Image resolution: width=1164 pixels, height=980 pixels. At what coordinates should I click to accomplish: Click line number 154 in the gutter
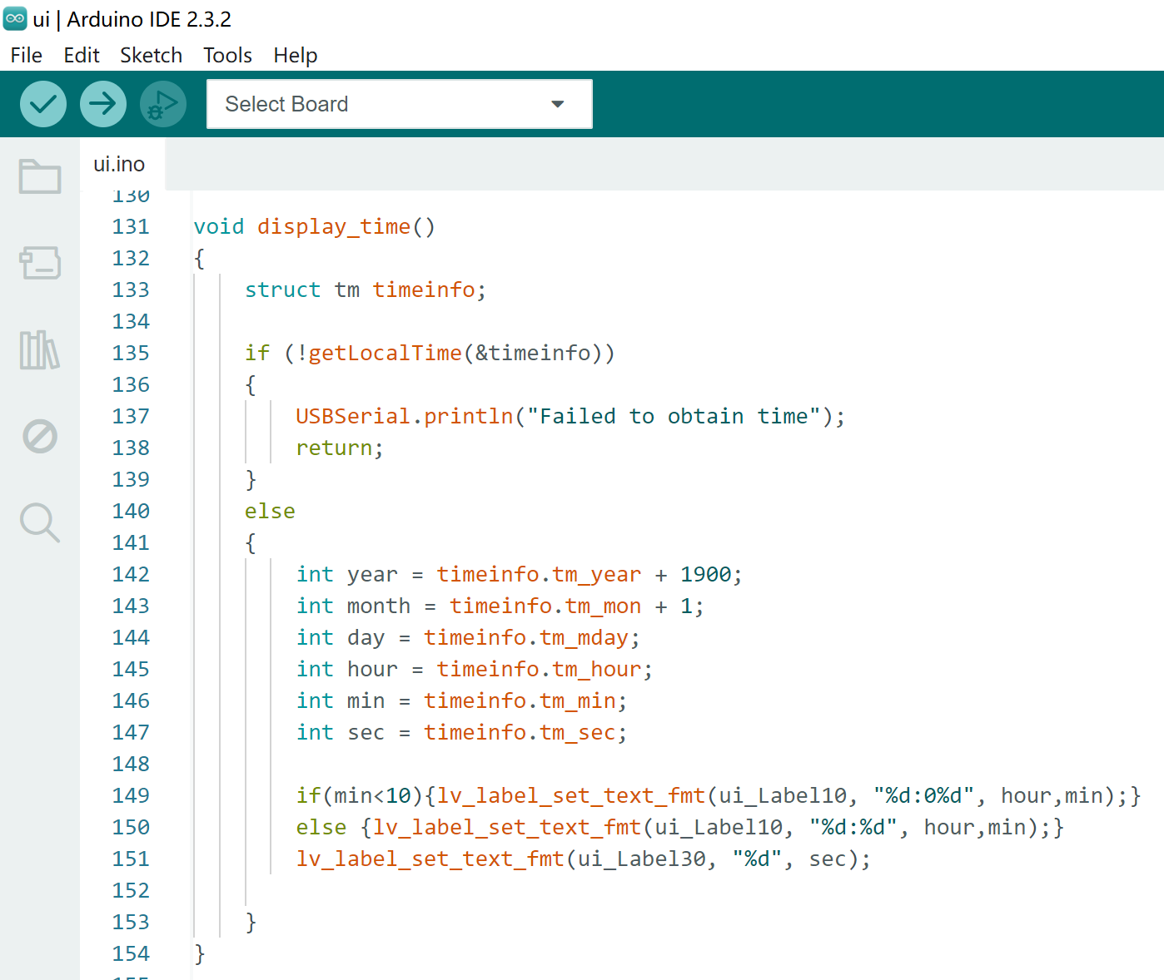(x=131, y=953)
